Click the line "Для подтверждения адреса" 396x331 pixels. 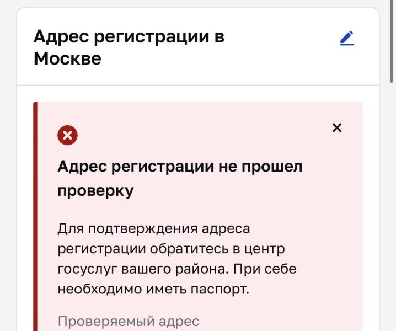click(x=154, y=229)
